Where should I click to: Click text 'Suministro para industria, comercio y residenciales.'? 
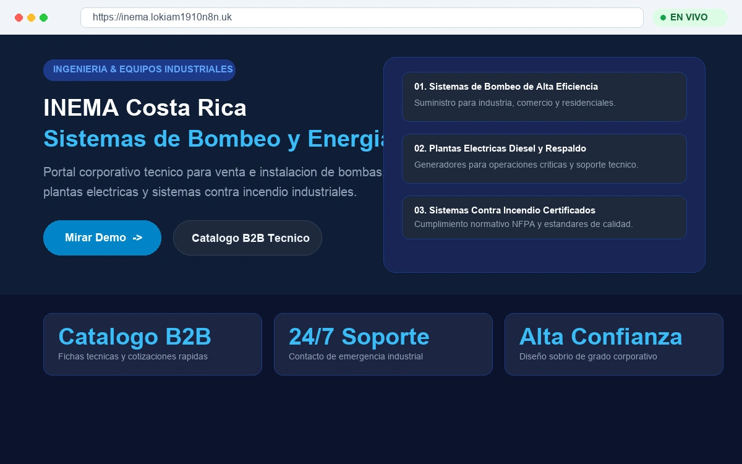[x=514, y=103]
